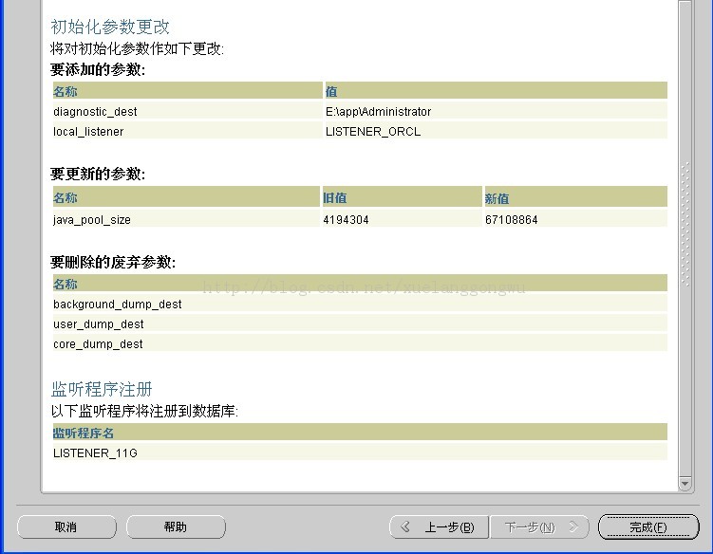This screenshot has height=554, width=713.
Task: Select the LISTENER_ORCL value cell
Action: [496, 131]
